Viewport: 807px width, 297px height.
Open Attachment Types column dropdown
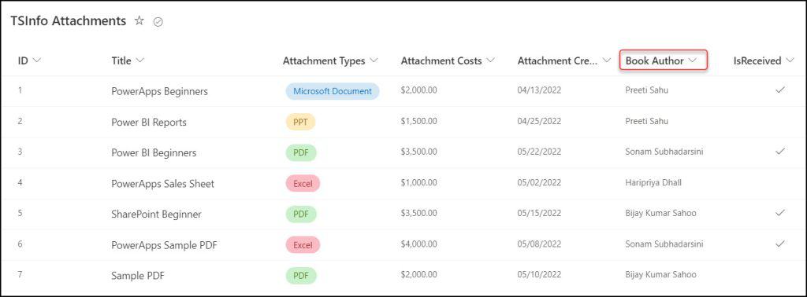pyautogui.click(x=374, y=60)
